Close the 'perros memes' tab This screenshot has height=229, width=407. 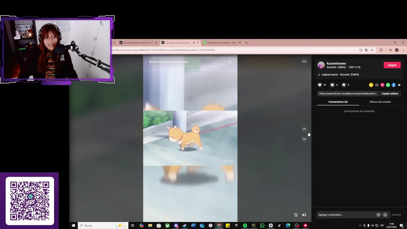coord(156,43)
